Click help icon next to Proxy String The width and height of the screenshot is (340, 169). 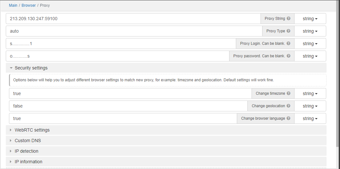pyautogui.click(x=288, y=19)
